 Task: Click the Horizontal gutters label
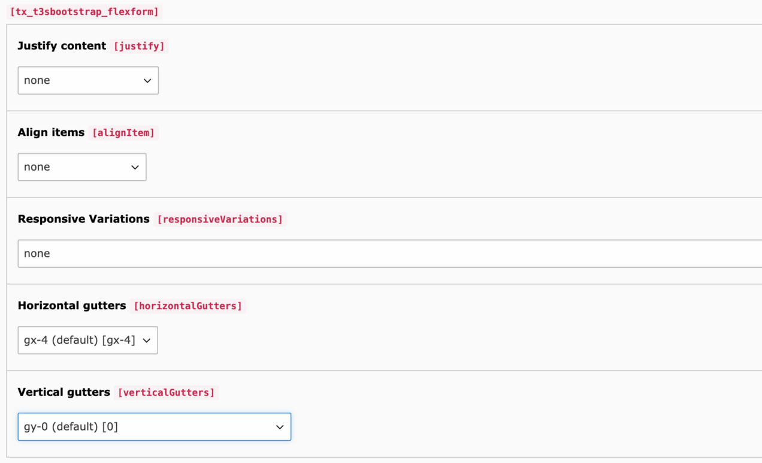pos(72,305)
